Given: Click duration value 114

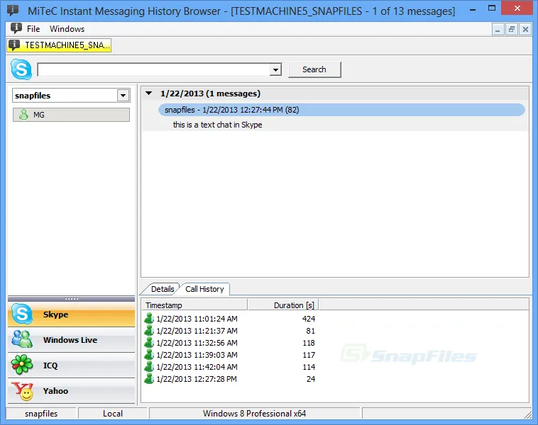Looking at the screenshot, I should pyautogui.click(x=309, y=366).
